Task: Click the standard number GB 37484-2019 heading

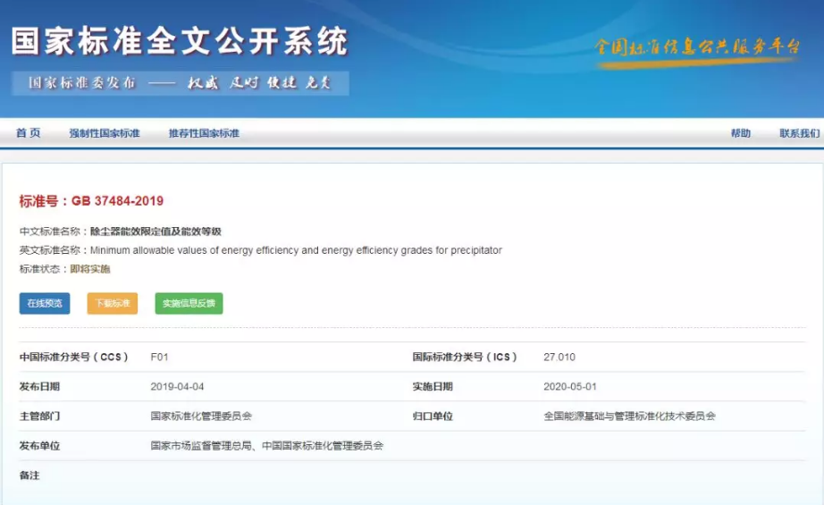Action: pos(91,201)
